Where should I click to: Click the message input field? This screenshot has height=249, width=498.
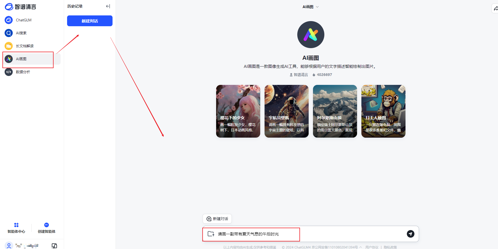click(x=298, y=234)
